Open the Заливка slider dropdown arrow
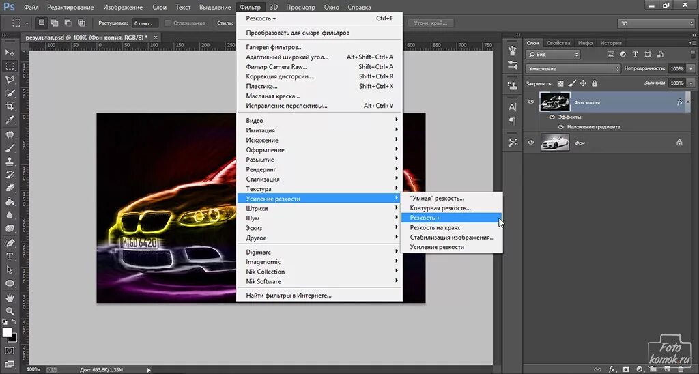 click(x=691, y=83)
